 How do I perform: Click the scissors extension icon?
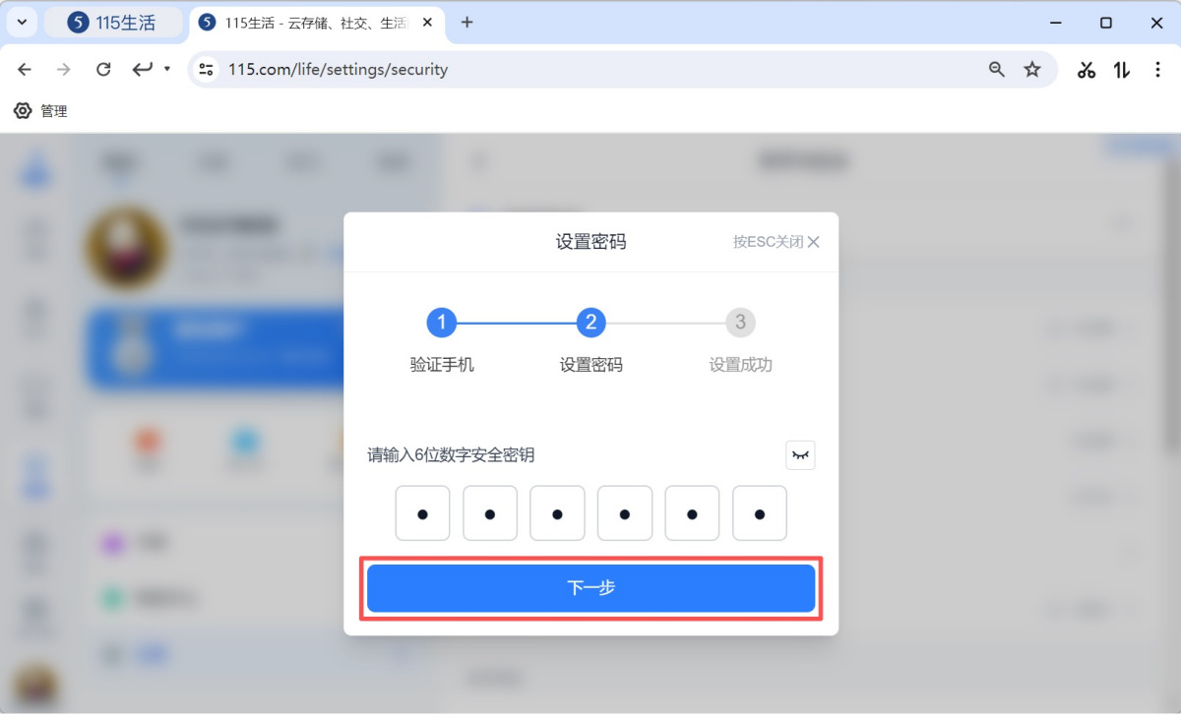(1087, 69)
